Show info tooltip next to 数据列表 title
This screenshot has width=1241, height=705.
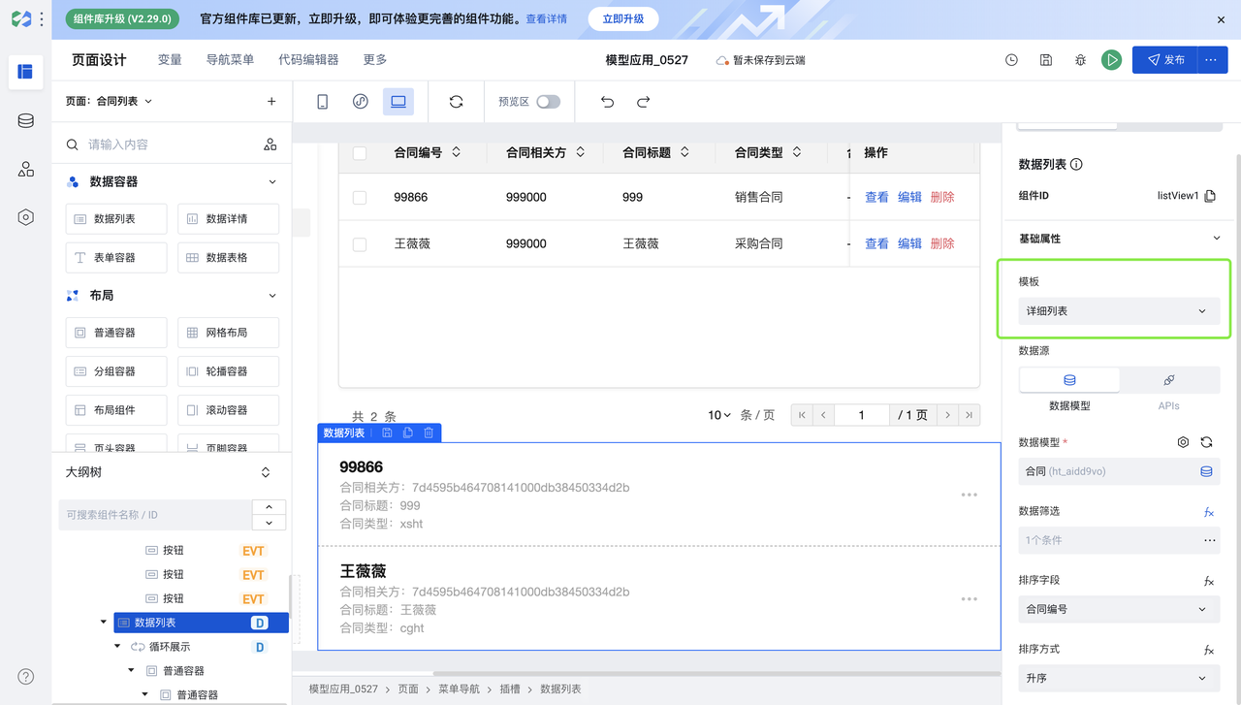[1076, 165]
